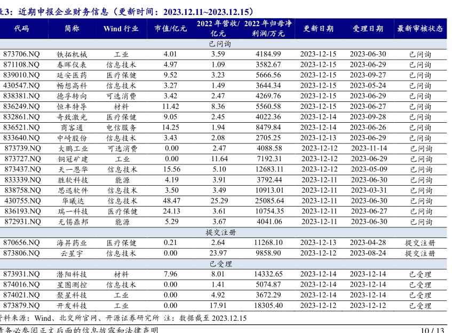Select company name 铜冠矿建
This screenshot has width=452, height=333.
coord(73,159)
